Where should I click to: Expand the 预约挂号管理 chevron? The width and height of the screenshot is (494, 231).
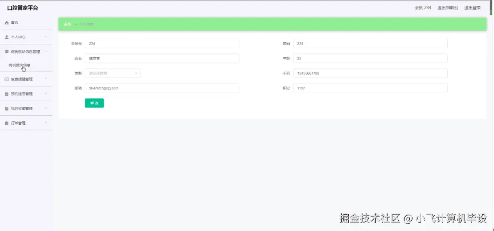coord(46,94)
